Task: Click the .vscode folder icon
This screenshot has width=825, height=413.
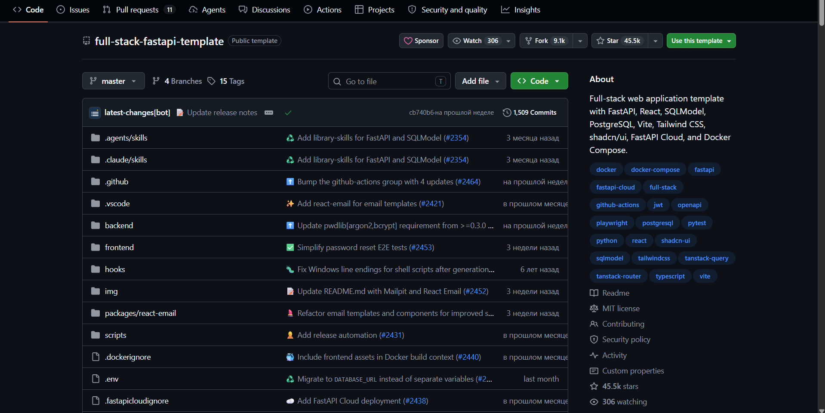Action: tap(95, 204)
